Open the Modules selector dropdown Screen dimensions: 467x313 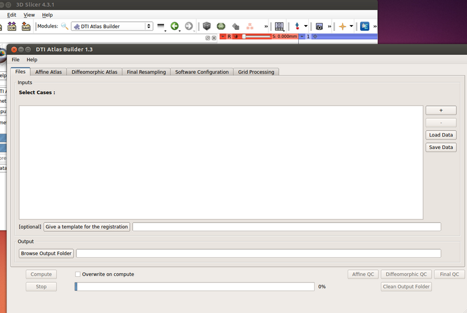[x=112, y=26]
